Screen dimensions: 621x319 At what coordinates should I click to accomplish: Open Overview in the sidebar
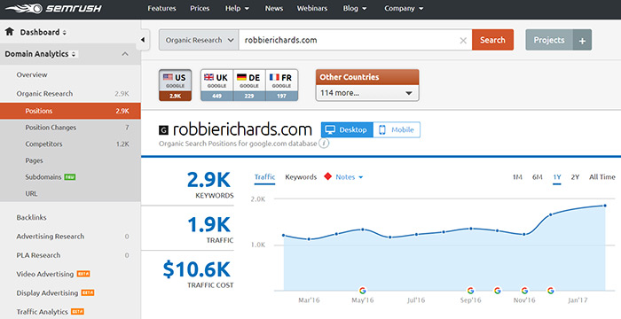[32, 74]
